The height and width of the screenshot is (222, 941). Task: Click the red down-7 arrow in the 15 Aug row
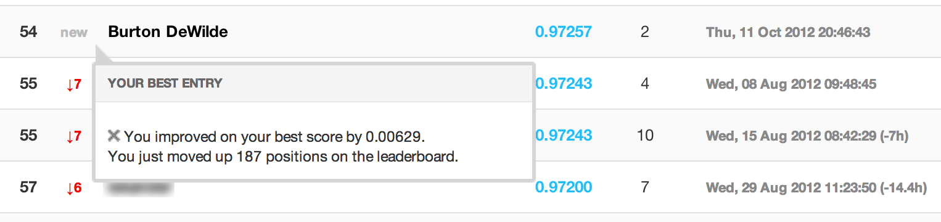(73, 136)
